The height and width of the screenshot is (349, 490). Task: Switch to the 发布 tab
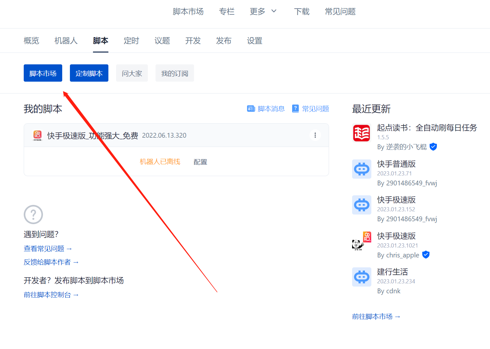coord(224,41)
